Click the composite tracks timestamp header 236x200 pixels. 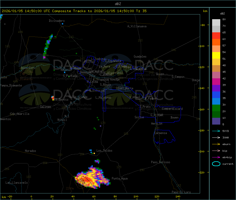point(74,11)
